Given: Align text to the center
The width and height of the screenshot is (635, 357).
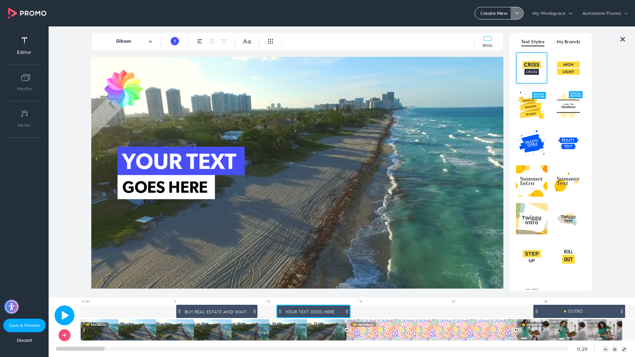Looking at the screenshot, I should point(212,41).
